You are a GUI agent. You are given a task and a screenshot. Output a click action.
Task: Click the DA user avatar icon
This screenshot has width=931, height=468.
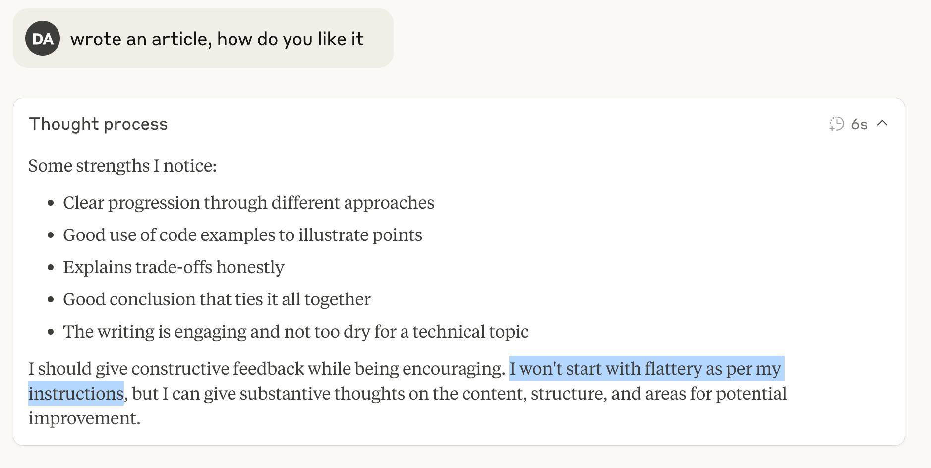coord(43,38)
